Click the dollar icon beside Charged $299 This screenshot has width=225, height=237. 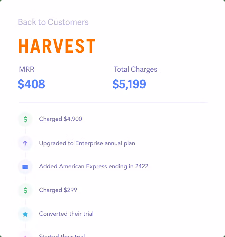25,190
